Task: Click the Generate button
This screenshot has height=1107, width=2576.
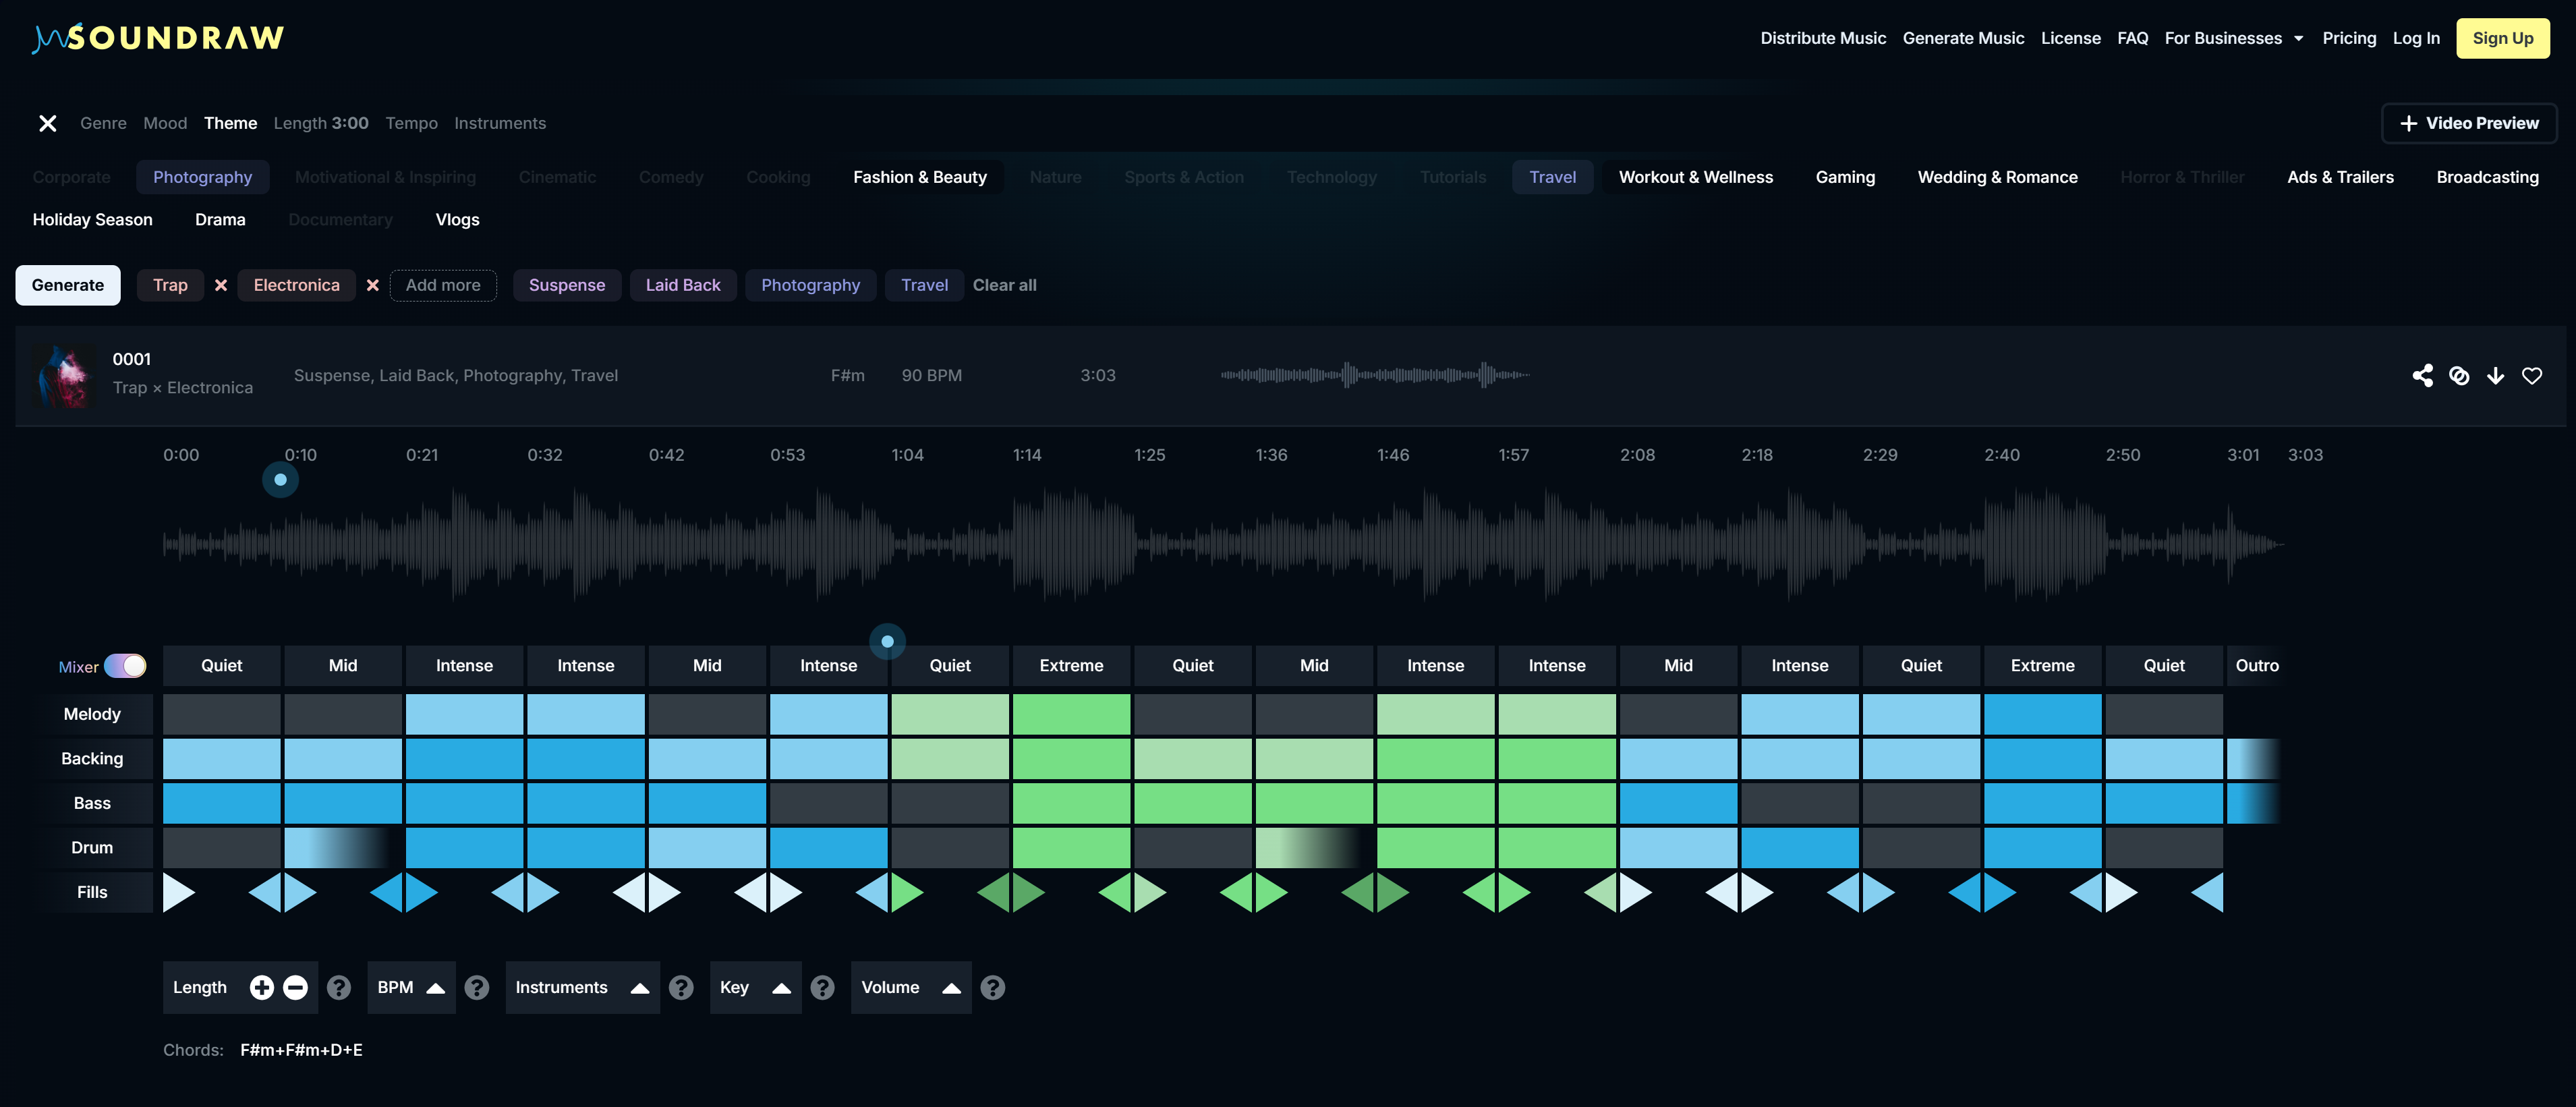Action: click(67, 285)
